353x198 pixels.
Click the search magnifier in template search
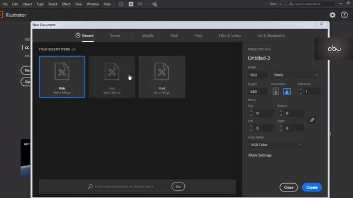point(90,186)
